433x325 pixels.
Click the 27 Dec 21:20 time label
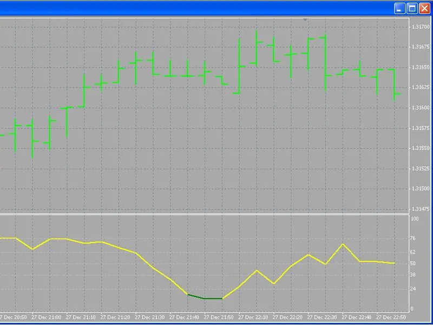[x=115, y=317]
